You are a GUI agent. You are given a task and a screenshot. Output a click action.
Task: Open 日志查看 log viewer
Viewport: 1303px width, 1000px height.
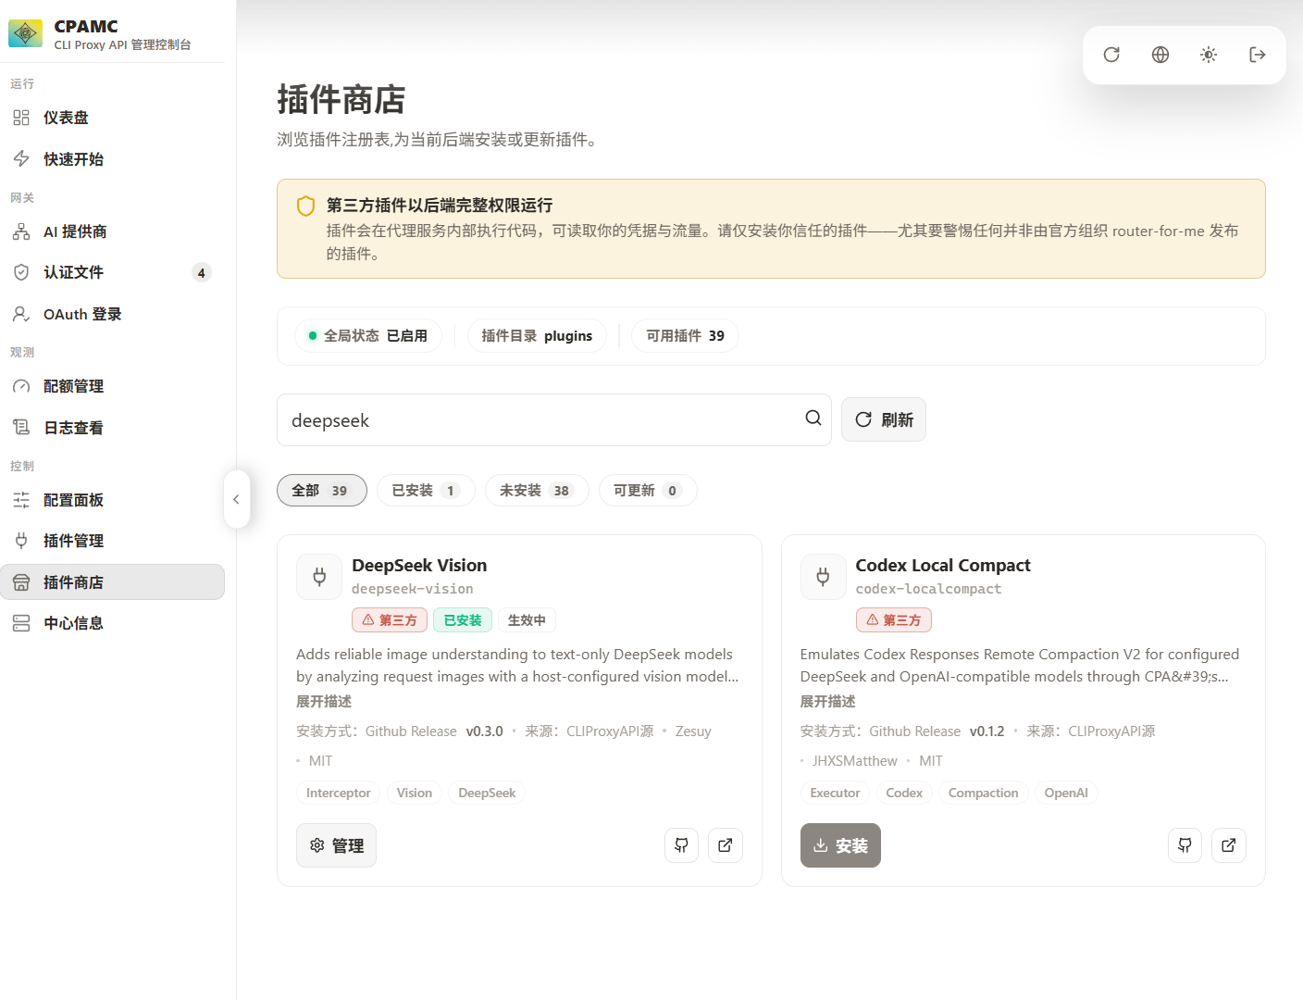click(x=113, y=428)
